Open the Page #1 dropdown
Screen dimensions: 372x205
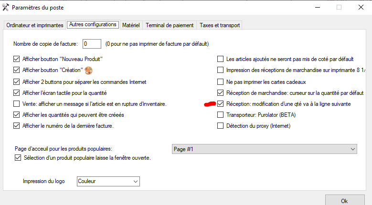click(x=264, y=149)
